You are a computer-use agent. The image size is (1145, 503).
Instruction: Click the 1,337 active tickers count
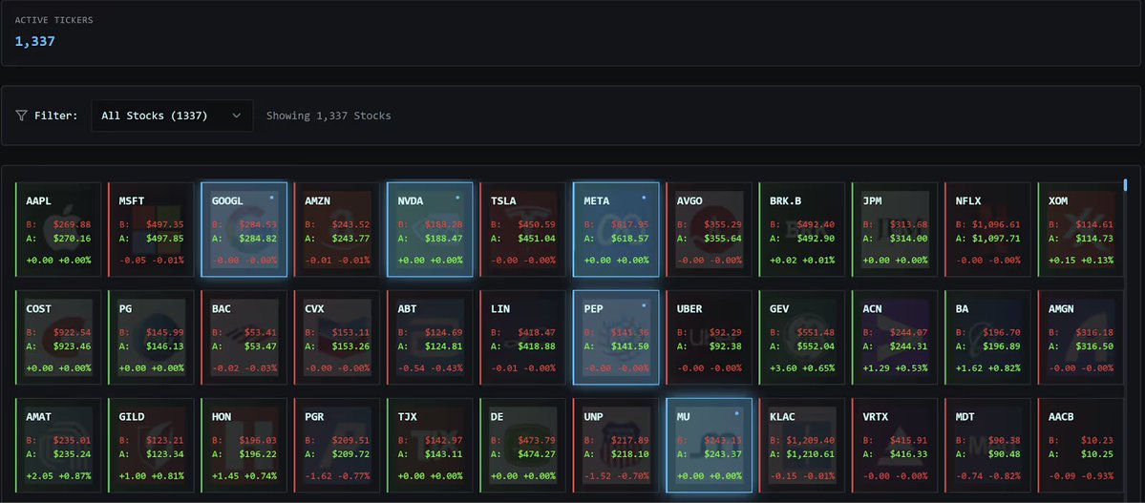(x=35, y=41)
